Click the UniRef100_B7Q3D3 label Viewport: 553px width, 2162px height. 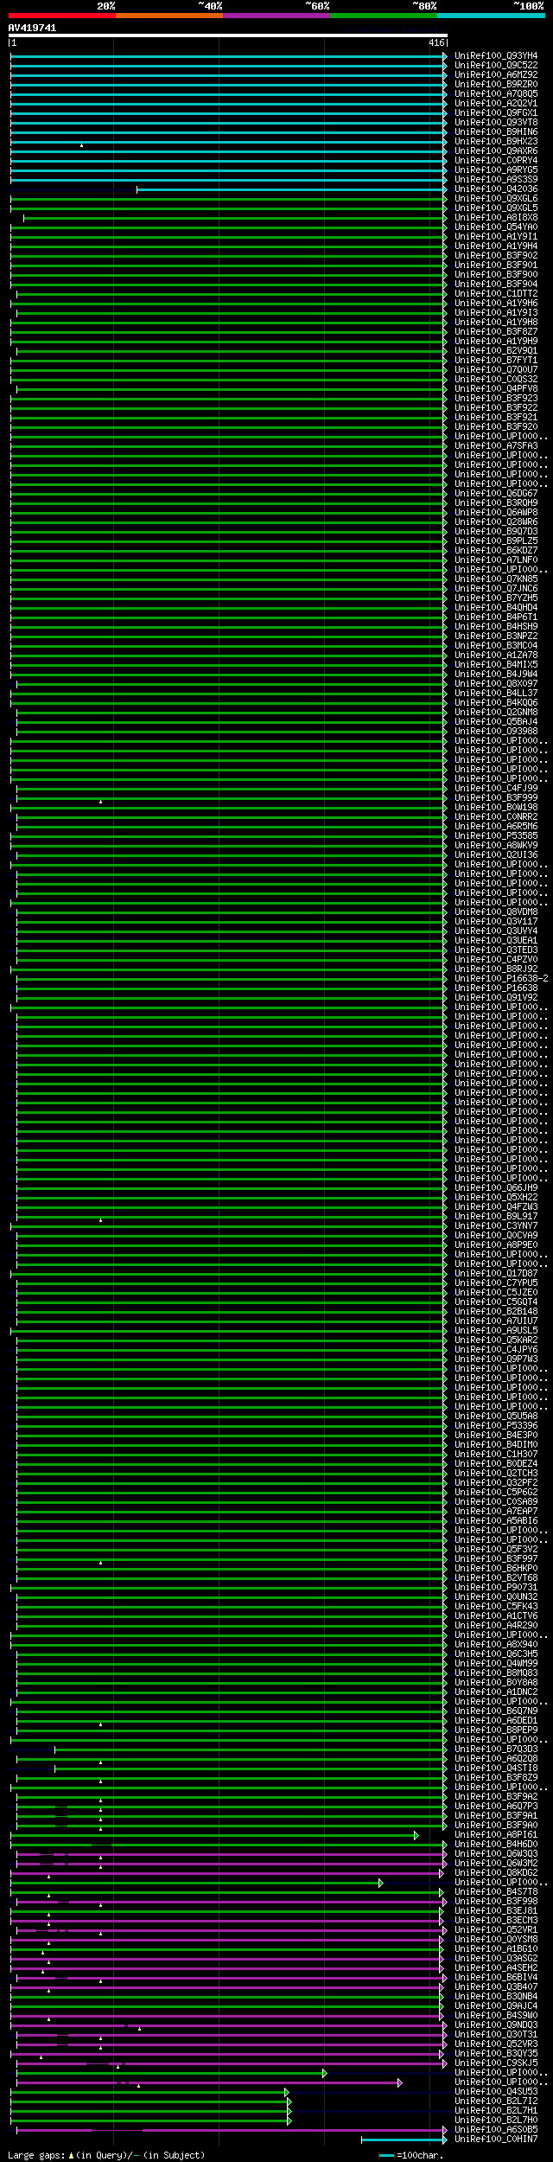(496, 1749)
